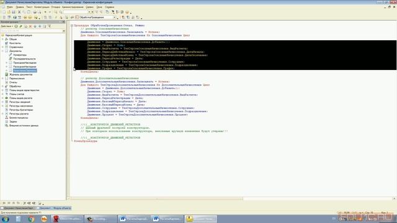
Task: Open the Windows Start button
Action: point(6,219)
